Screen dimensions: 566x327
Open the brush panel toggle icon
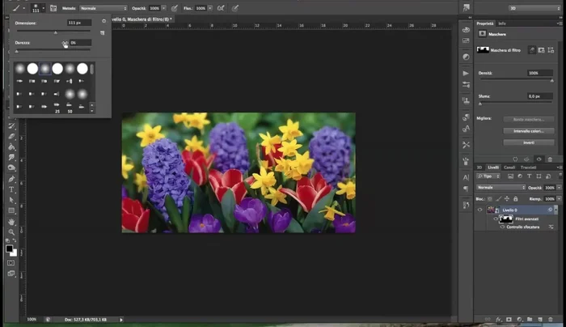click(x=53, y=8)
